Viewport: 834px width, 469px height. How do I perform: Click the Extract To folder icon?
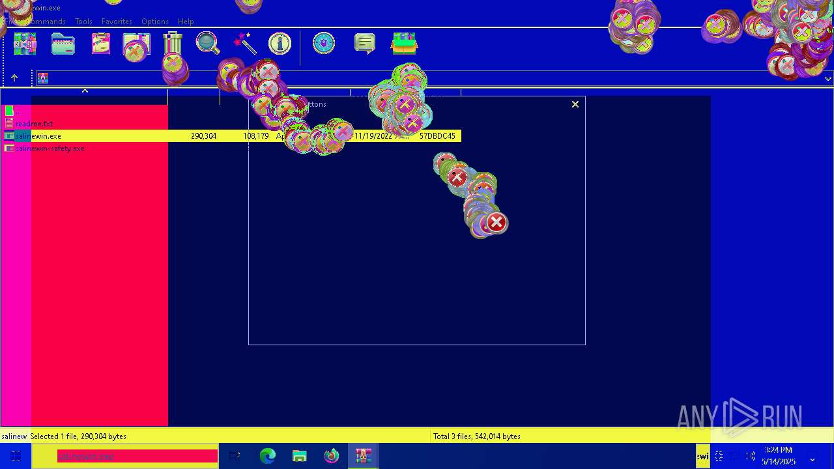coord(63,44)
